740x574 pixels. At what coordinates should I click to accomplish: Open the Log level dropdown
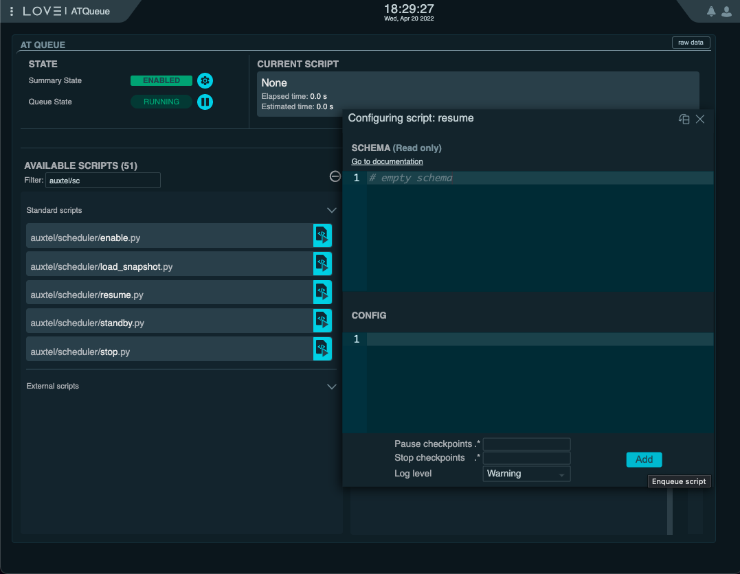[526, 473]
